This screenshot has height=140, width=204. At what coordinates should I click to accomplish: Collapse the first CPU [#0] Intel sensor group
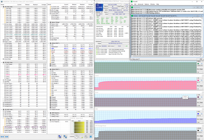point(2,7)
